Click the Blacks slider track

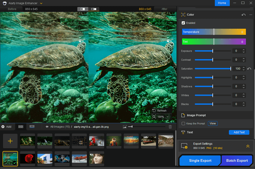tap(213, 104)
